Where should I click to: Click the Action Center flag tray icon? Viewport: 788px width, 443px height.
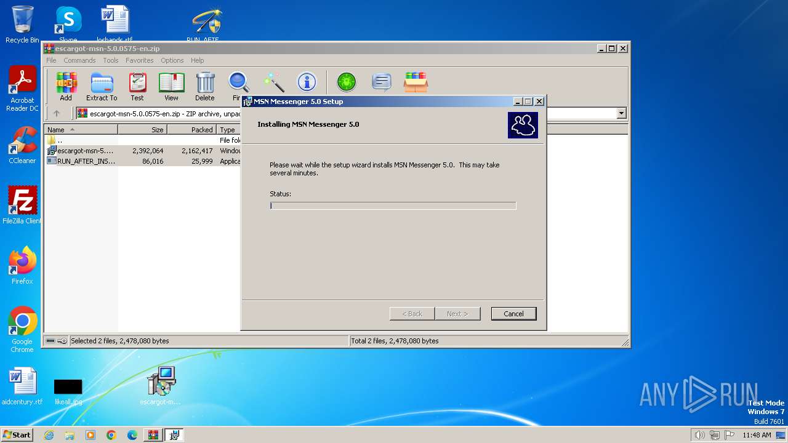point(730,435)
